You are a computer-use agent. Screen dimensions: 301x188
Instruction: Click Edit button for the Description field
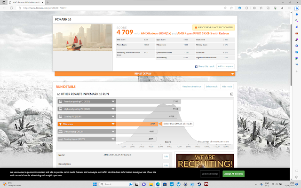point(166,165)
